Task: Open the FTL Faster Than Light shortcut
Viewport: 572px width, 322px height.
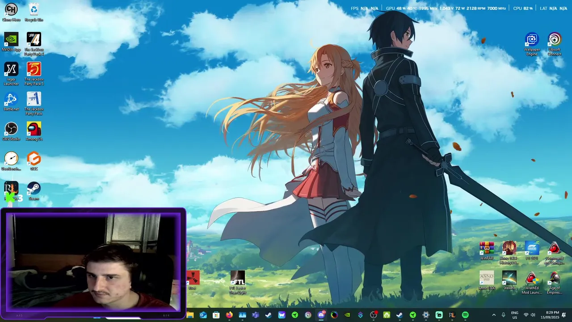Action: [x=238, y=283]
